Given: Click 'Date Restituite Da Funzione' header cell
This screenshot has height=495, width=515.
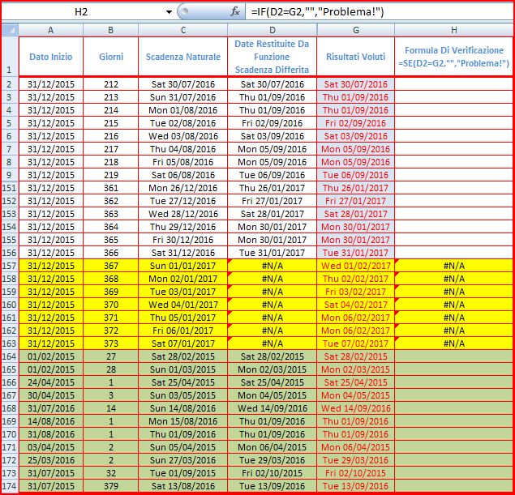Looking at the screenshot, I should point(273,57).
